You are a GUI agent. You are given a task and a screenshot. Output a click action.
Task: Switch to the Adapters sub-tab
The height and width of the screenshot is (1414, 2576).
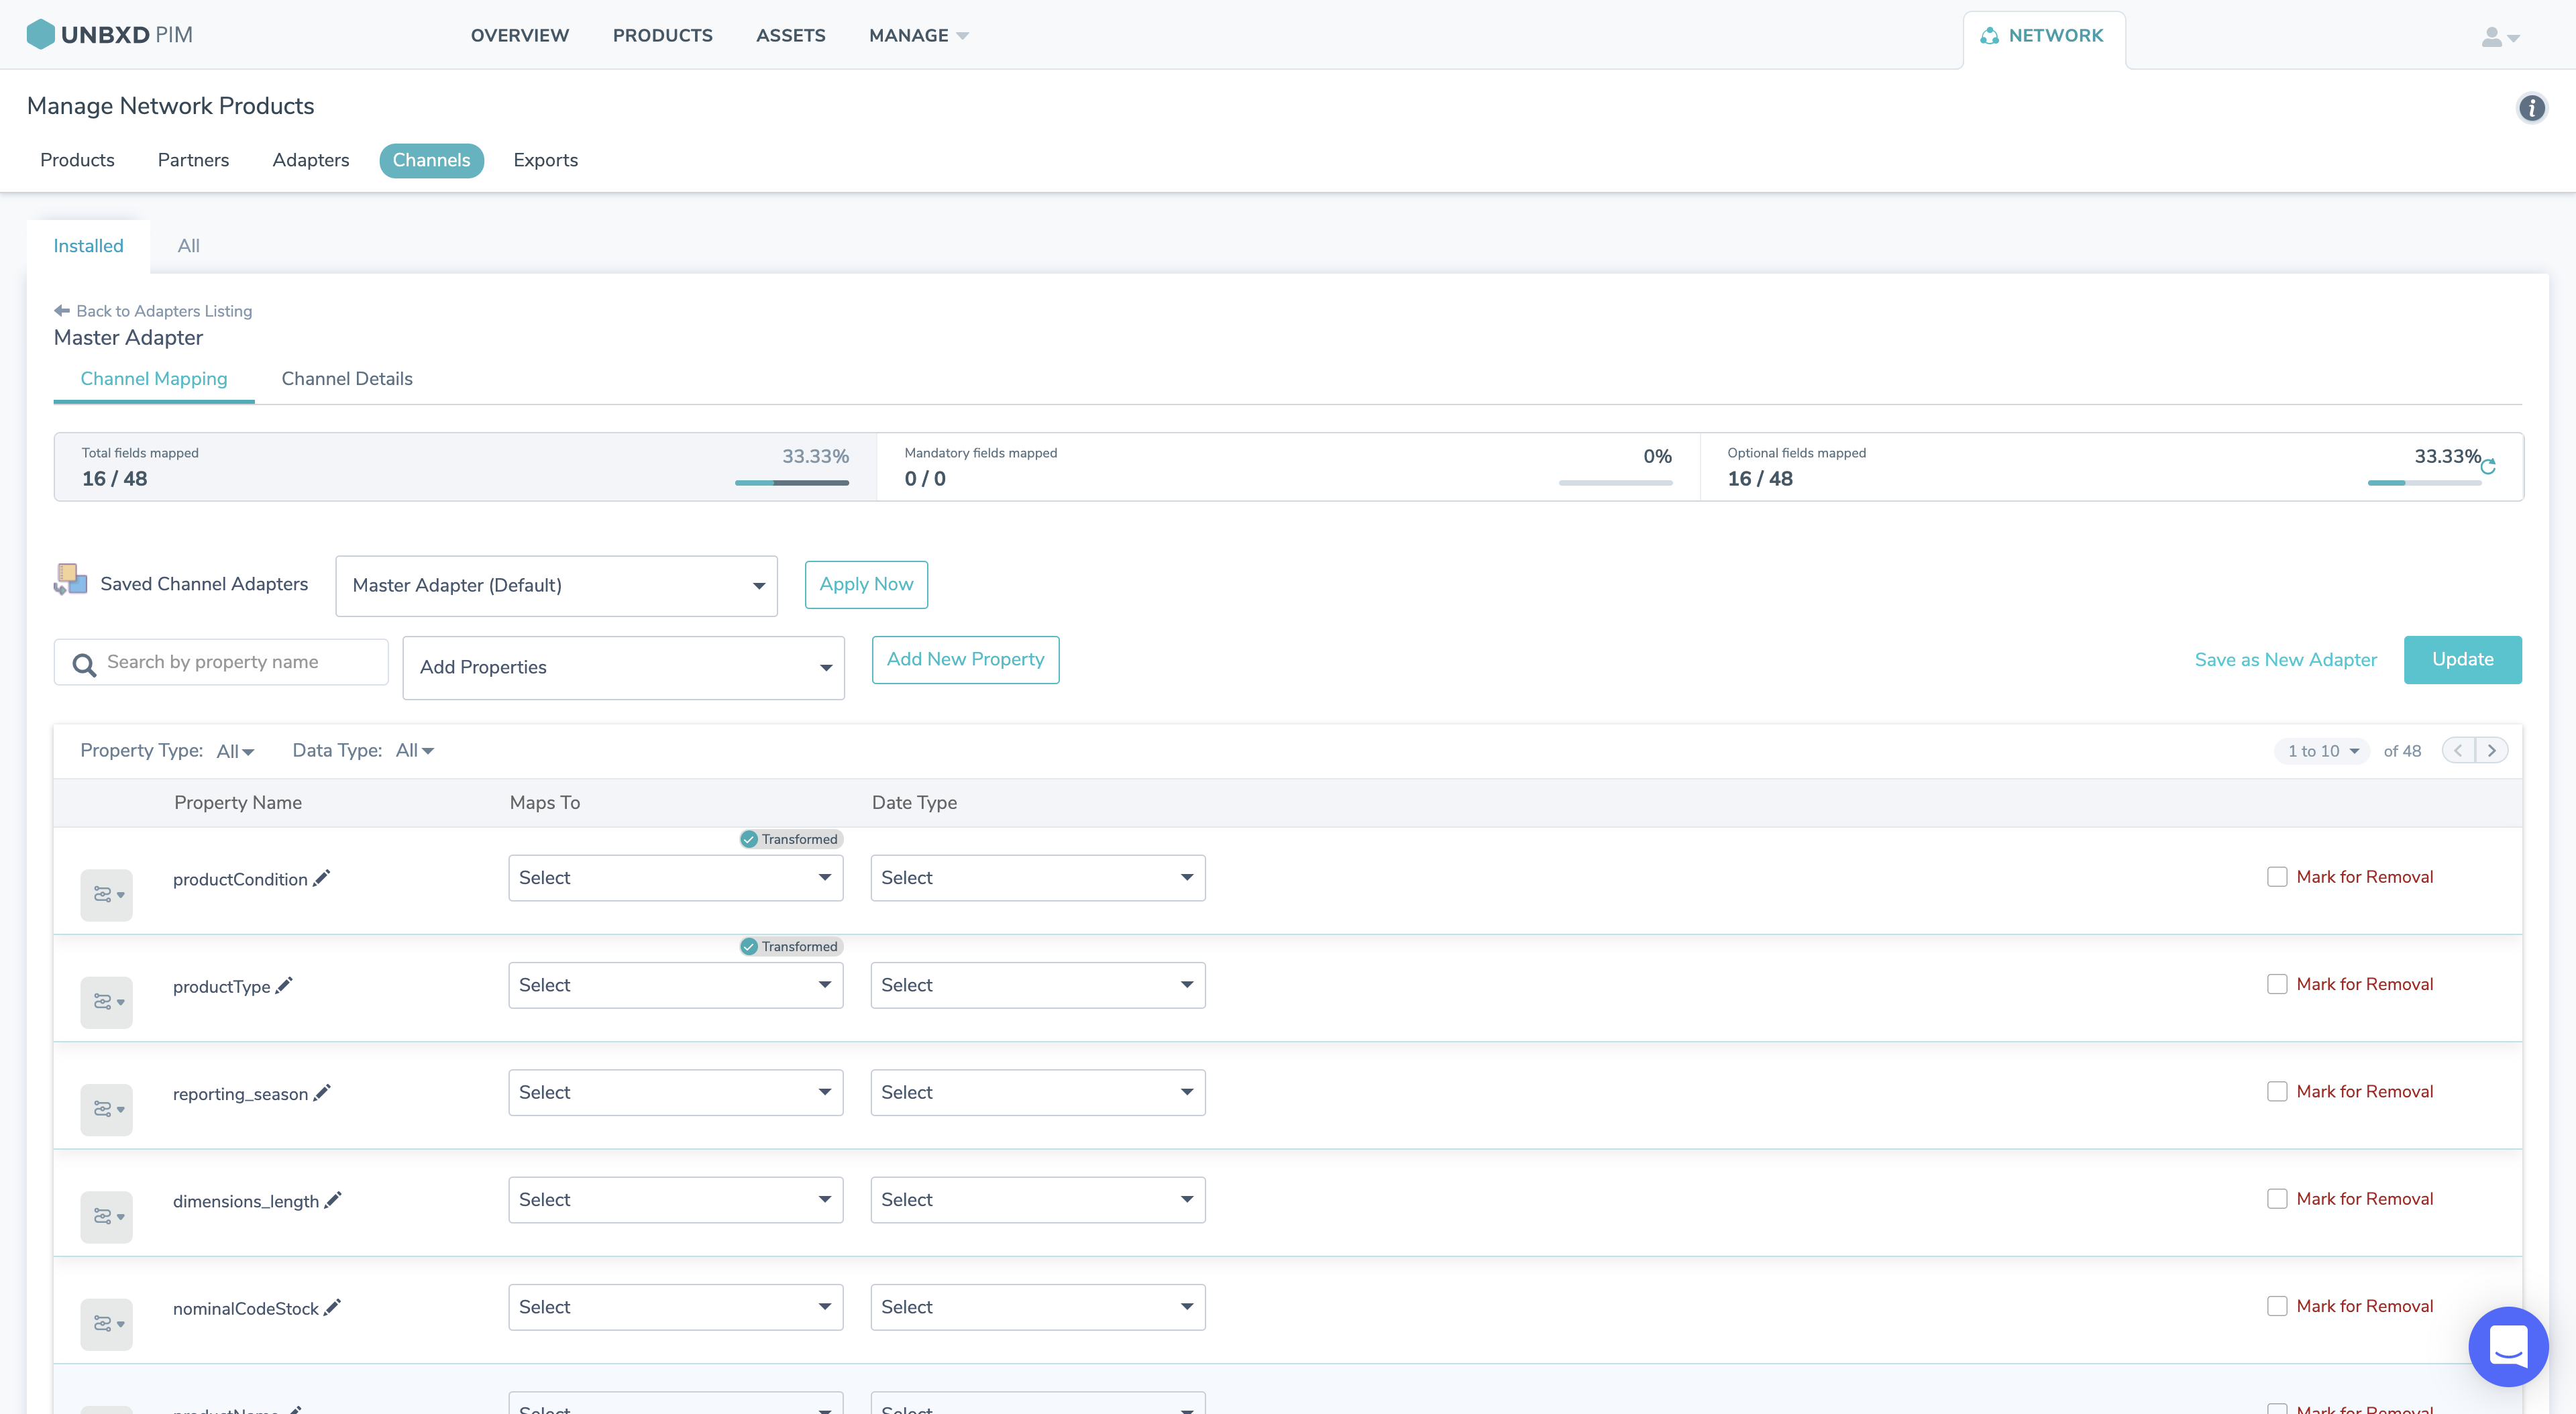[x=310, y=160]
